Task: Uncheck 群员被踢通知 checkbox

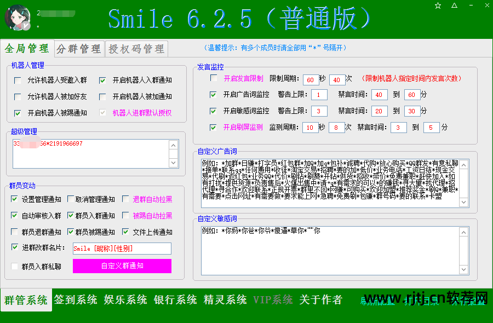Action: coord(71,232)
